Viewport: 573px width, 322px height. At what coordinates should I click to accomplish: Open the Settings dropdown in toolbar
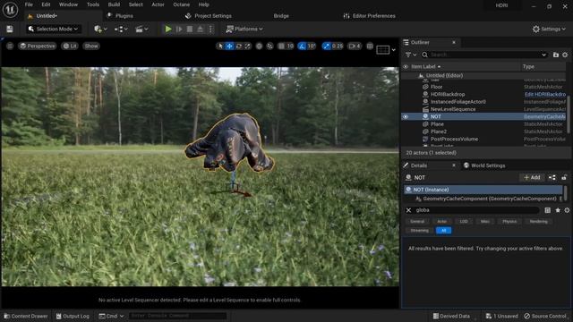pos(549,29)
